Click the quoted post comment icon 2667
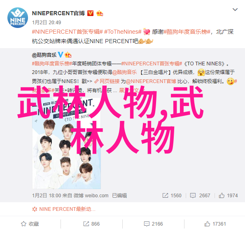The height and width of the screenshot is (231, 245). click(x=200, y=195)
